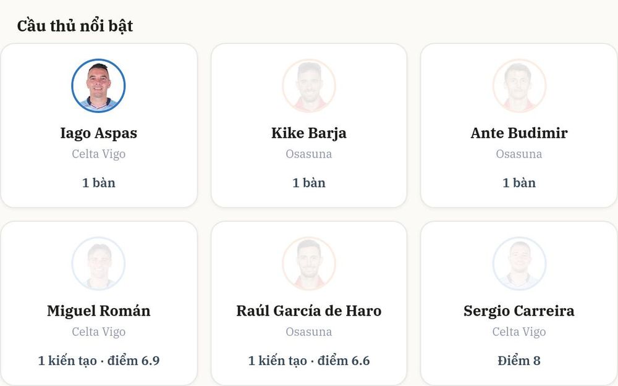618x386 pixels.
Task: Click Celta Vigo under Iago Aspas
Action: pos(98,154)
